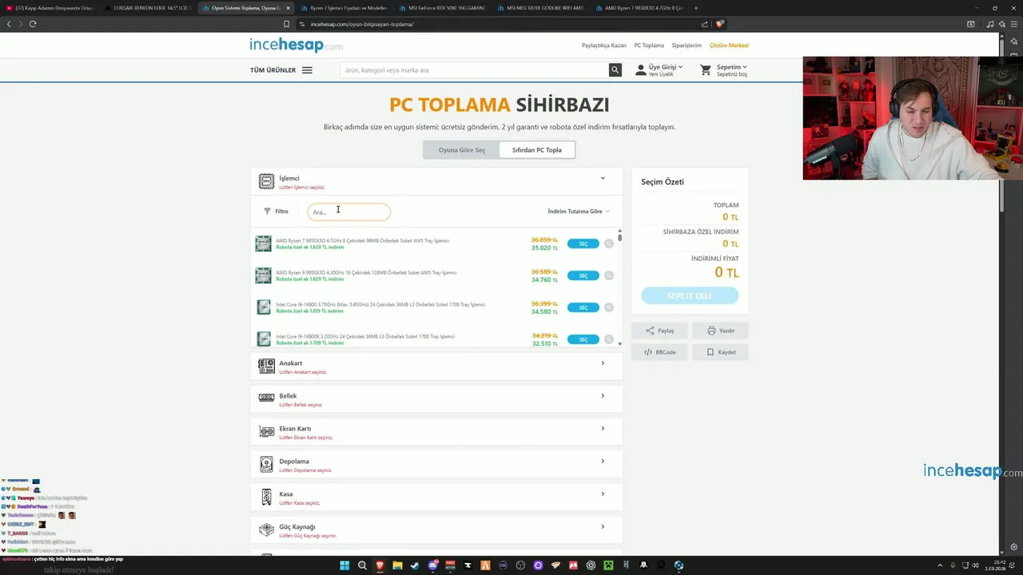Image resolution: width=1023 pixels, height=575 pixels.
Task: Click the Sepetim shopping cart icon
Action: 706,70
